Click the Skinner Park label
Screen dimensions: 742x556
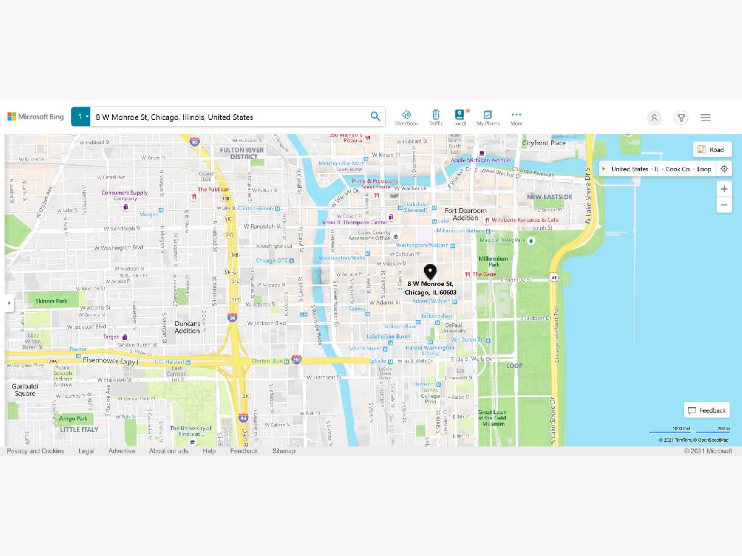pyautogui.click(x=51, y=301)
